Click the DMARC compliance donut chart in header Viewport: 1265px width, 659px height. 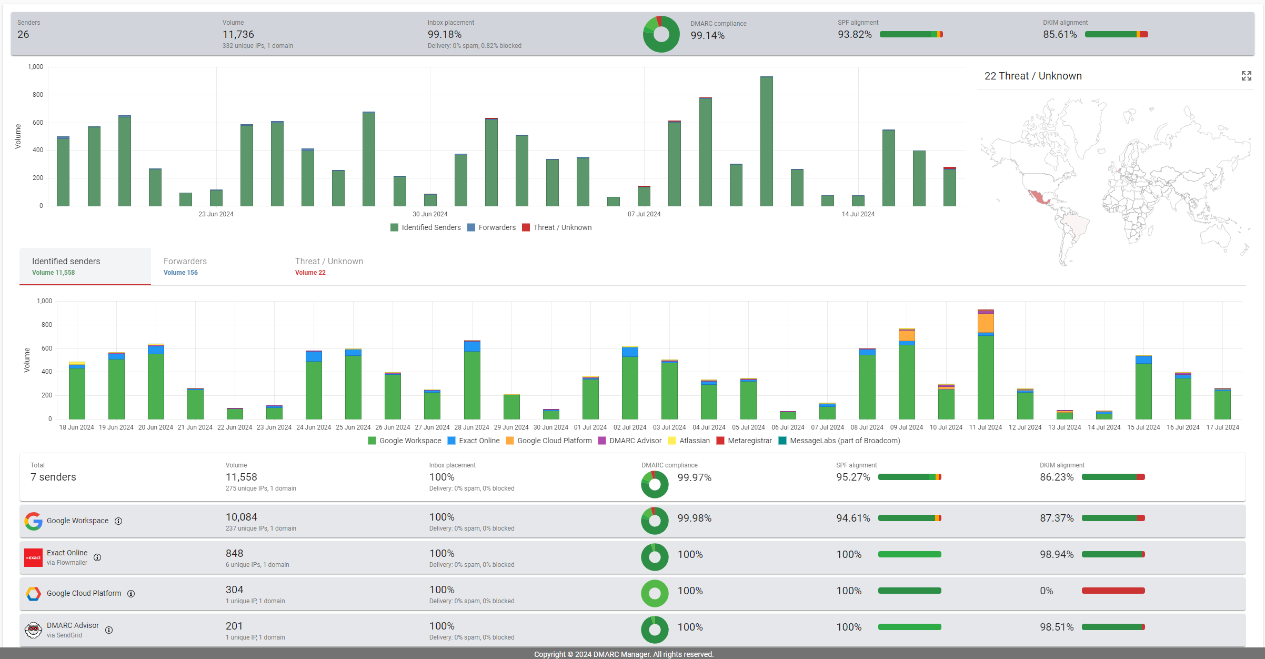661,34
